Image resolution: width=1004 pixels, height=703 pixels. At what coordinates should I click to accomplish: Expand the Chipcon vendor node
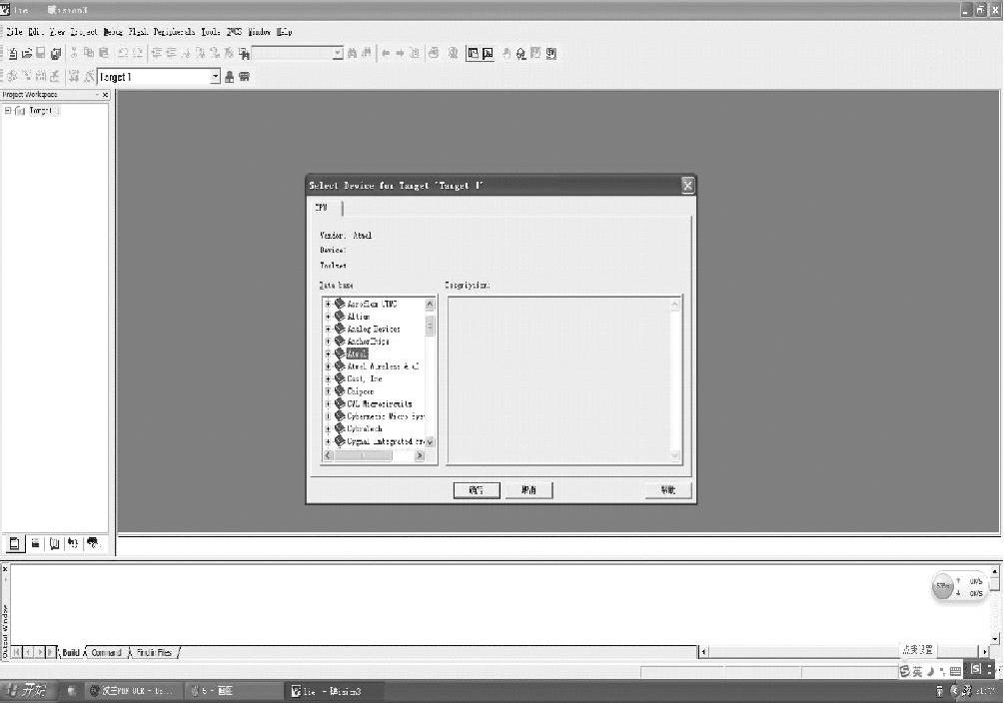328,391
